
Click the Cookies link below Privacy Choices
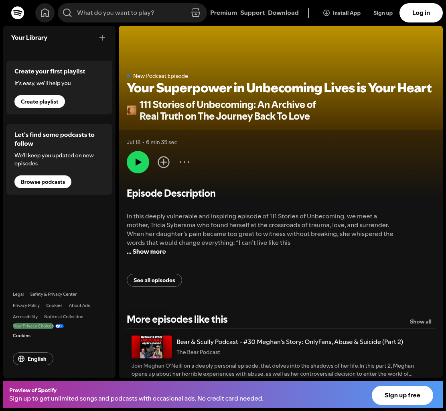coord(22,336)
